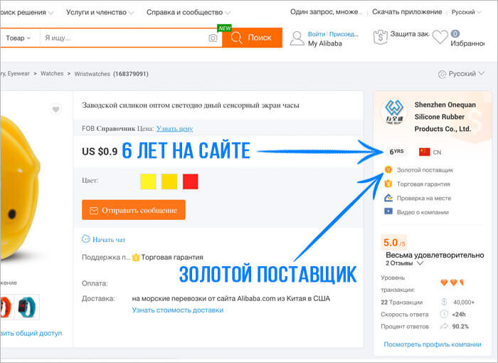Click the China flag icon
Image resolution: width=498 pixels, height=363 pixels.
click(424, 152)
